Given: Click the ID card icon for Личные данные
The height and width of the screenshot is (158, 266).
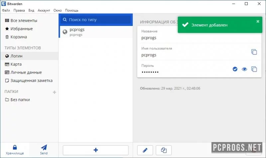Looking at the screenshot, I should tap(7, 72).
